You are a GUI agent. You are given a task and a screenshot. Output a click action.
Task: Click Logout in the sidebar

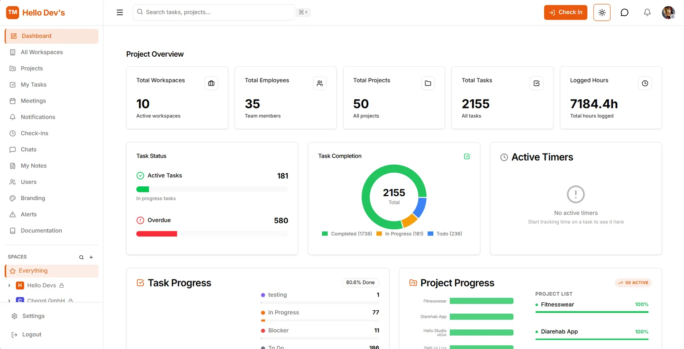pos(52,334)
